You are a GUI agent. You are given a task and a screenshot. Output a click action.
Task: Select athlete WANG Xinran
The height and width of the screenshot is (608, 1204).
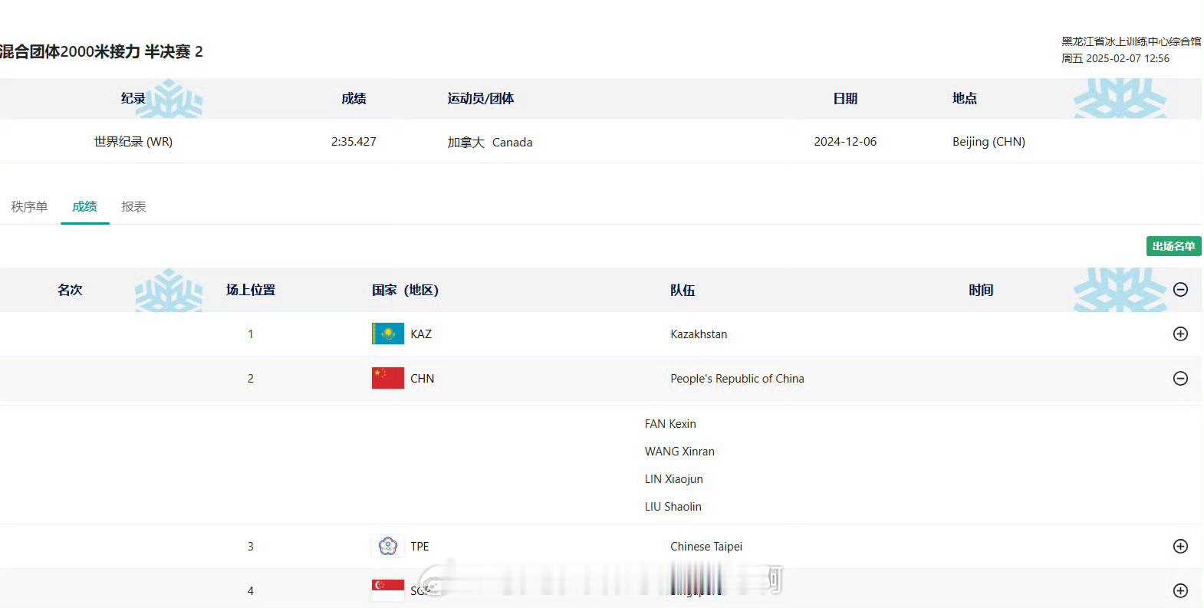pyautogui.click(x=679, y=452)
